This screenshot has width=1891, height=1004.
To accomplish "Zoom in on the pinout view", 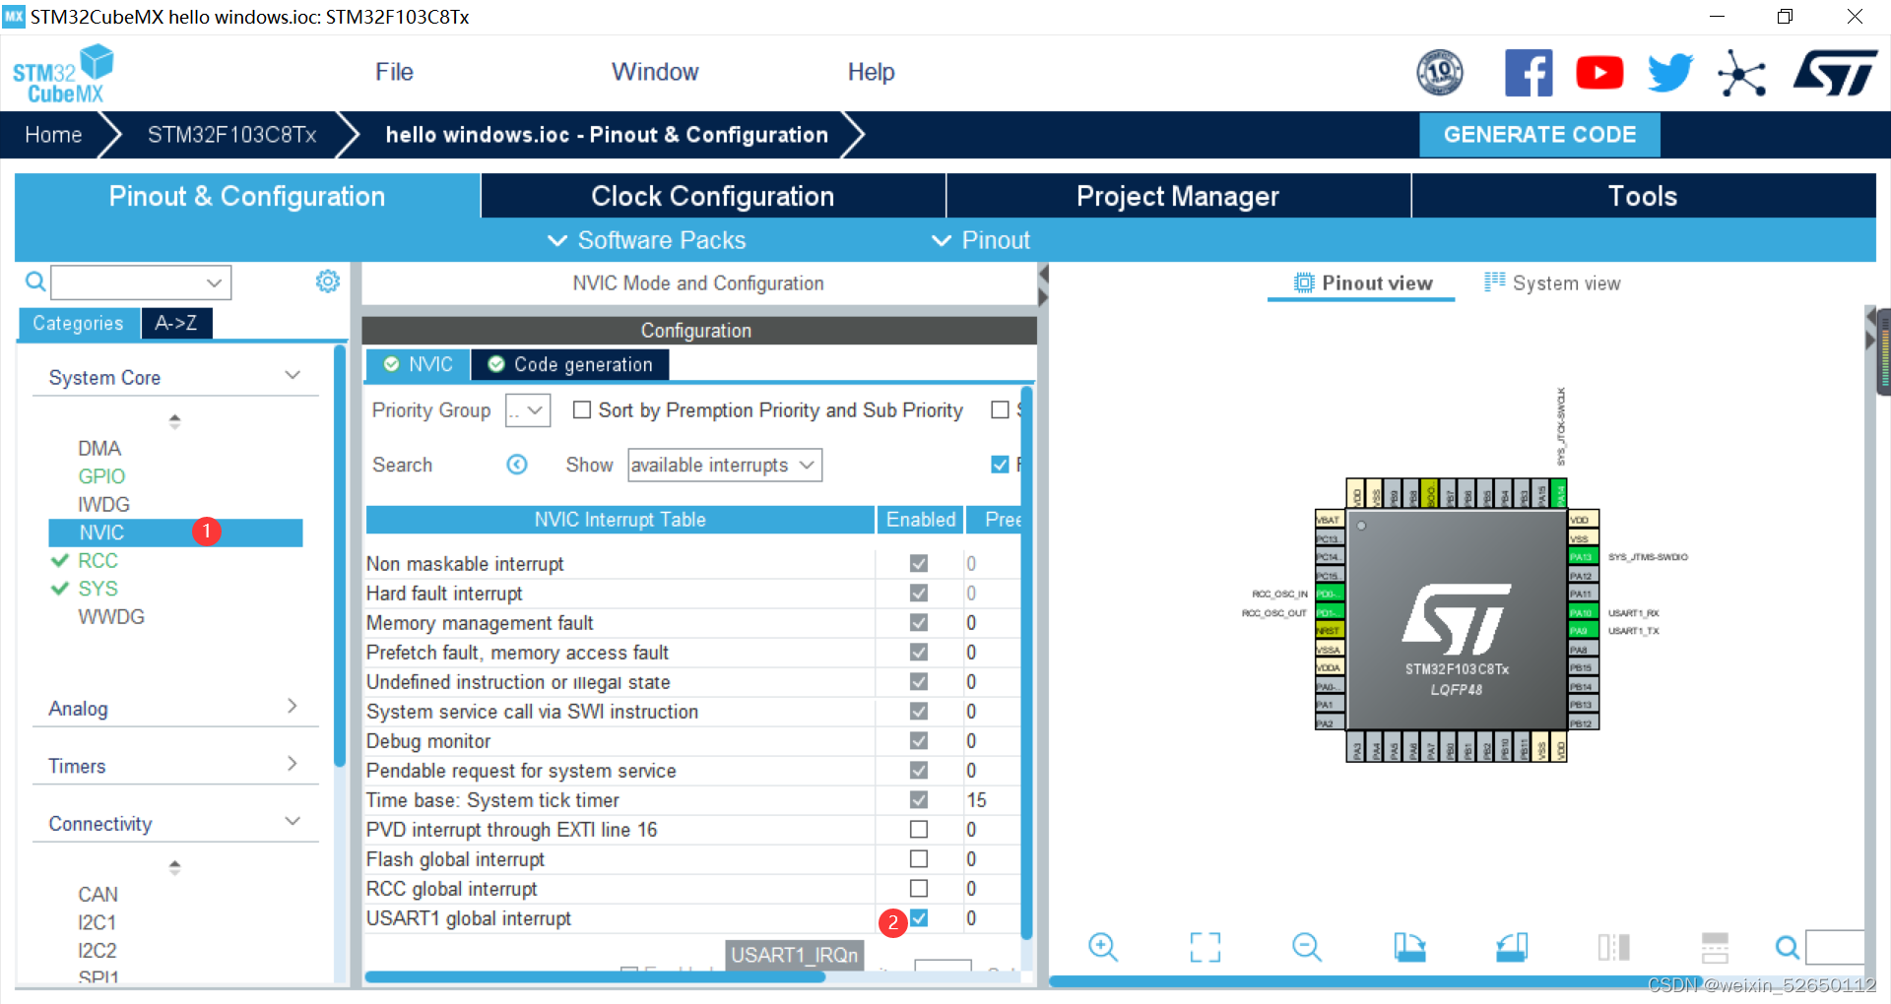I will pos(1103,947).
